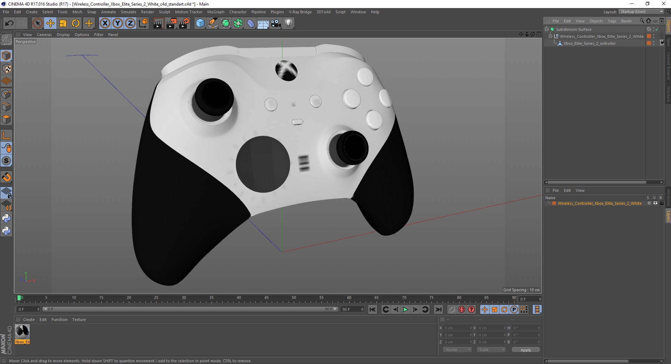The image size is (671, 364).
Task: Switch to Edges mode
Action: click(x=6, y=107)
